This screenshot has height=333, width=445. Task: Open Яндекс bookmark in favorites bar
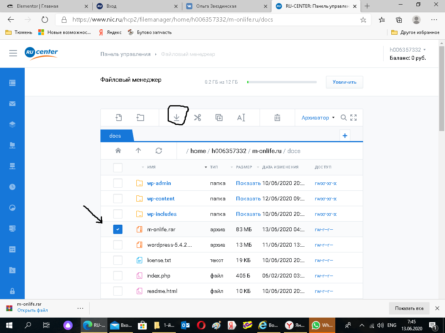click(x=110, y=32)
